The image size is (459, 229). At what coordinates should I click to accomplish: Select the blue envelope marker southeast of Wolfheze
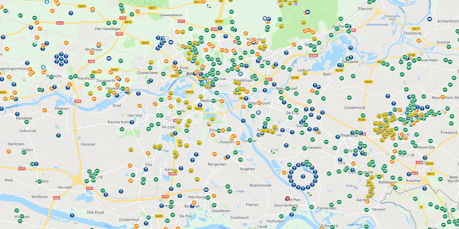pos(109,58)
